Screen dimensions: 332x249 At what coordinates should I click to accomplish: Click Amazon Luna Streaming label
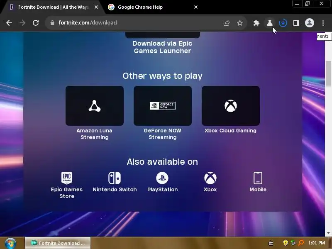point(95,134)
